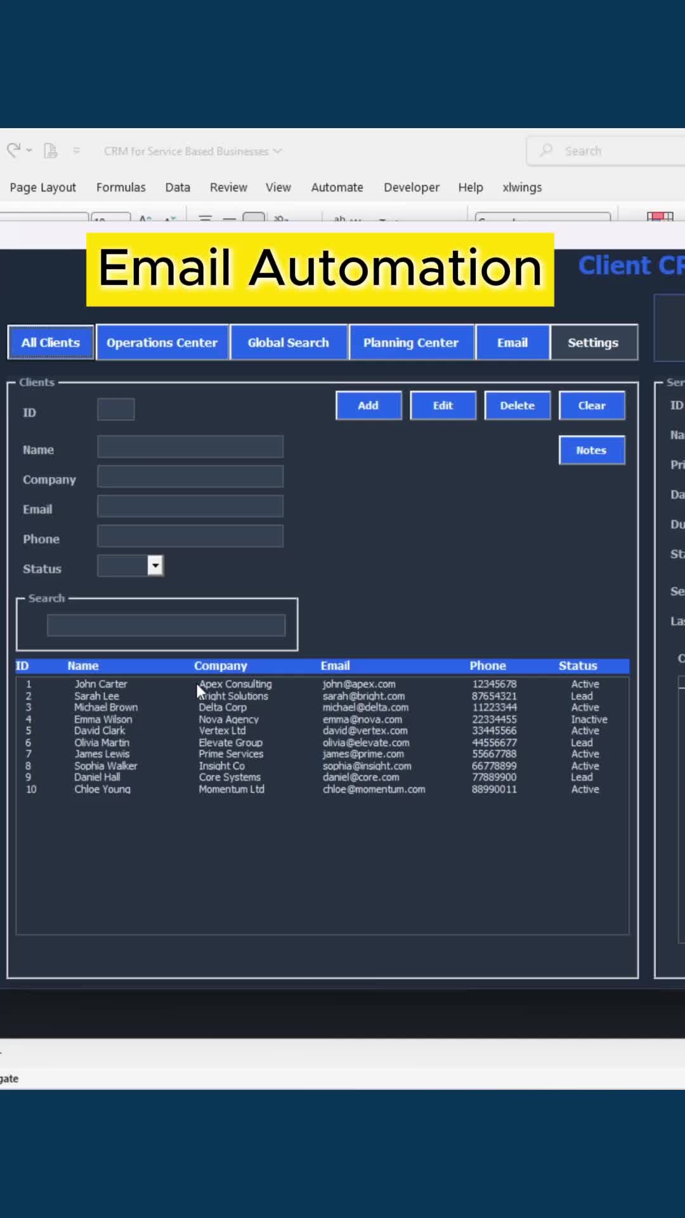The width and height of the screenshot is (685, 1218).
Task: Open the Global Search section
Action: (289, 343)
